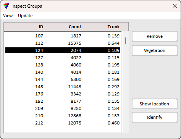The image size is (181, 139).
Task: Select the row with ID 209
Action: [x=63, y=108]
